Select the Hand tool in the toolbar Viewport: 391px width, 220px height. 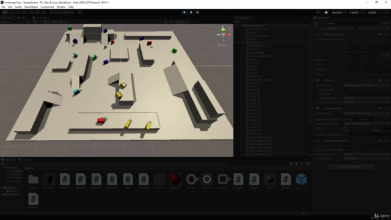point(5,12)
